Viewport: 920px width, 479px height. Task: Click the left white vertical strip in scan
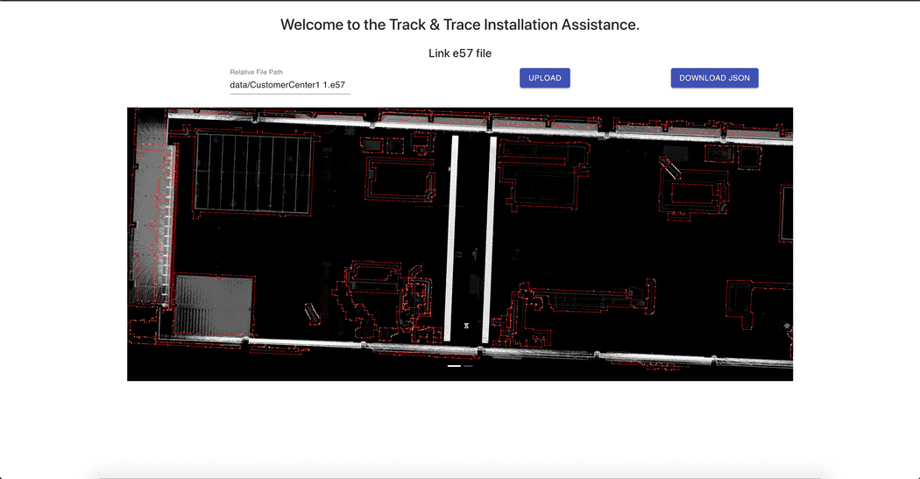(451, 237)
